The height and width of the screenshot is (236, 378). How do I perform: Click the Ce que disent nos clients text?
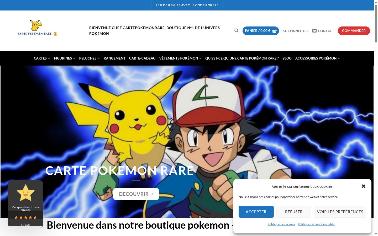click(x=25, y=208)
